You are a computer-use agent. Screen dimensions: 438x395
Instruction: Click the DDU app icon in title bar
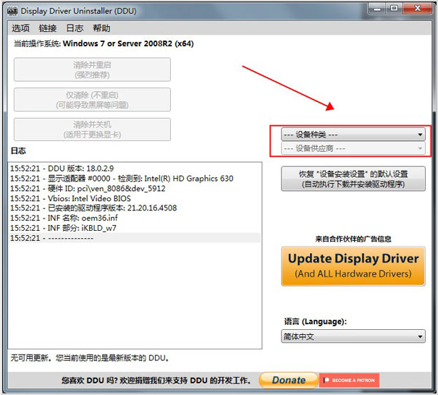(x=12, y=11)
